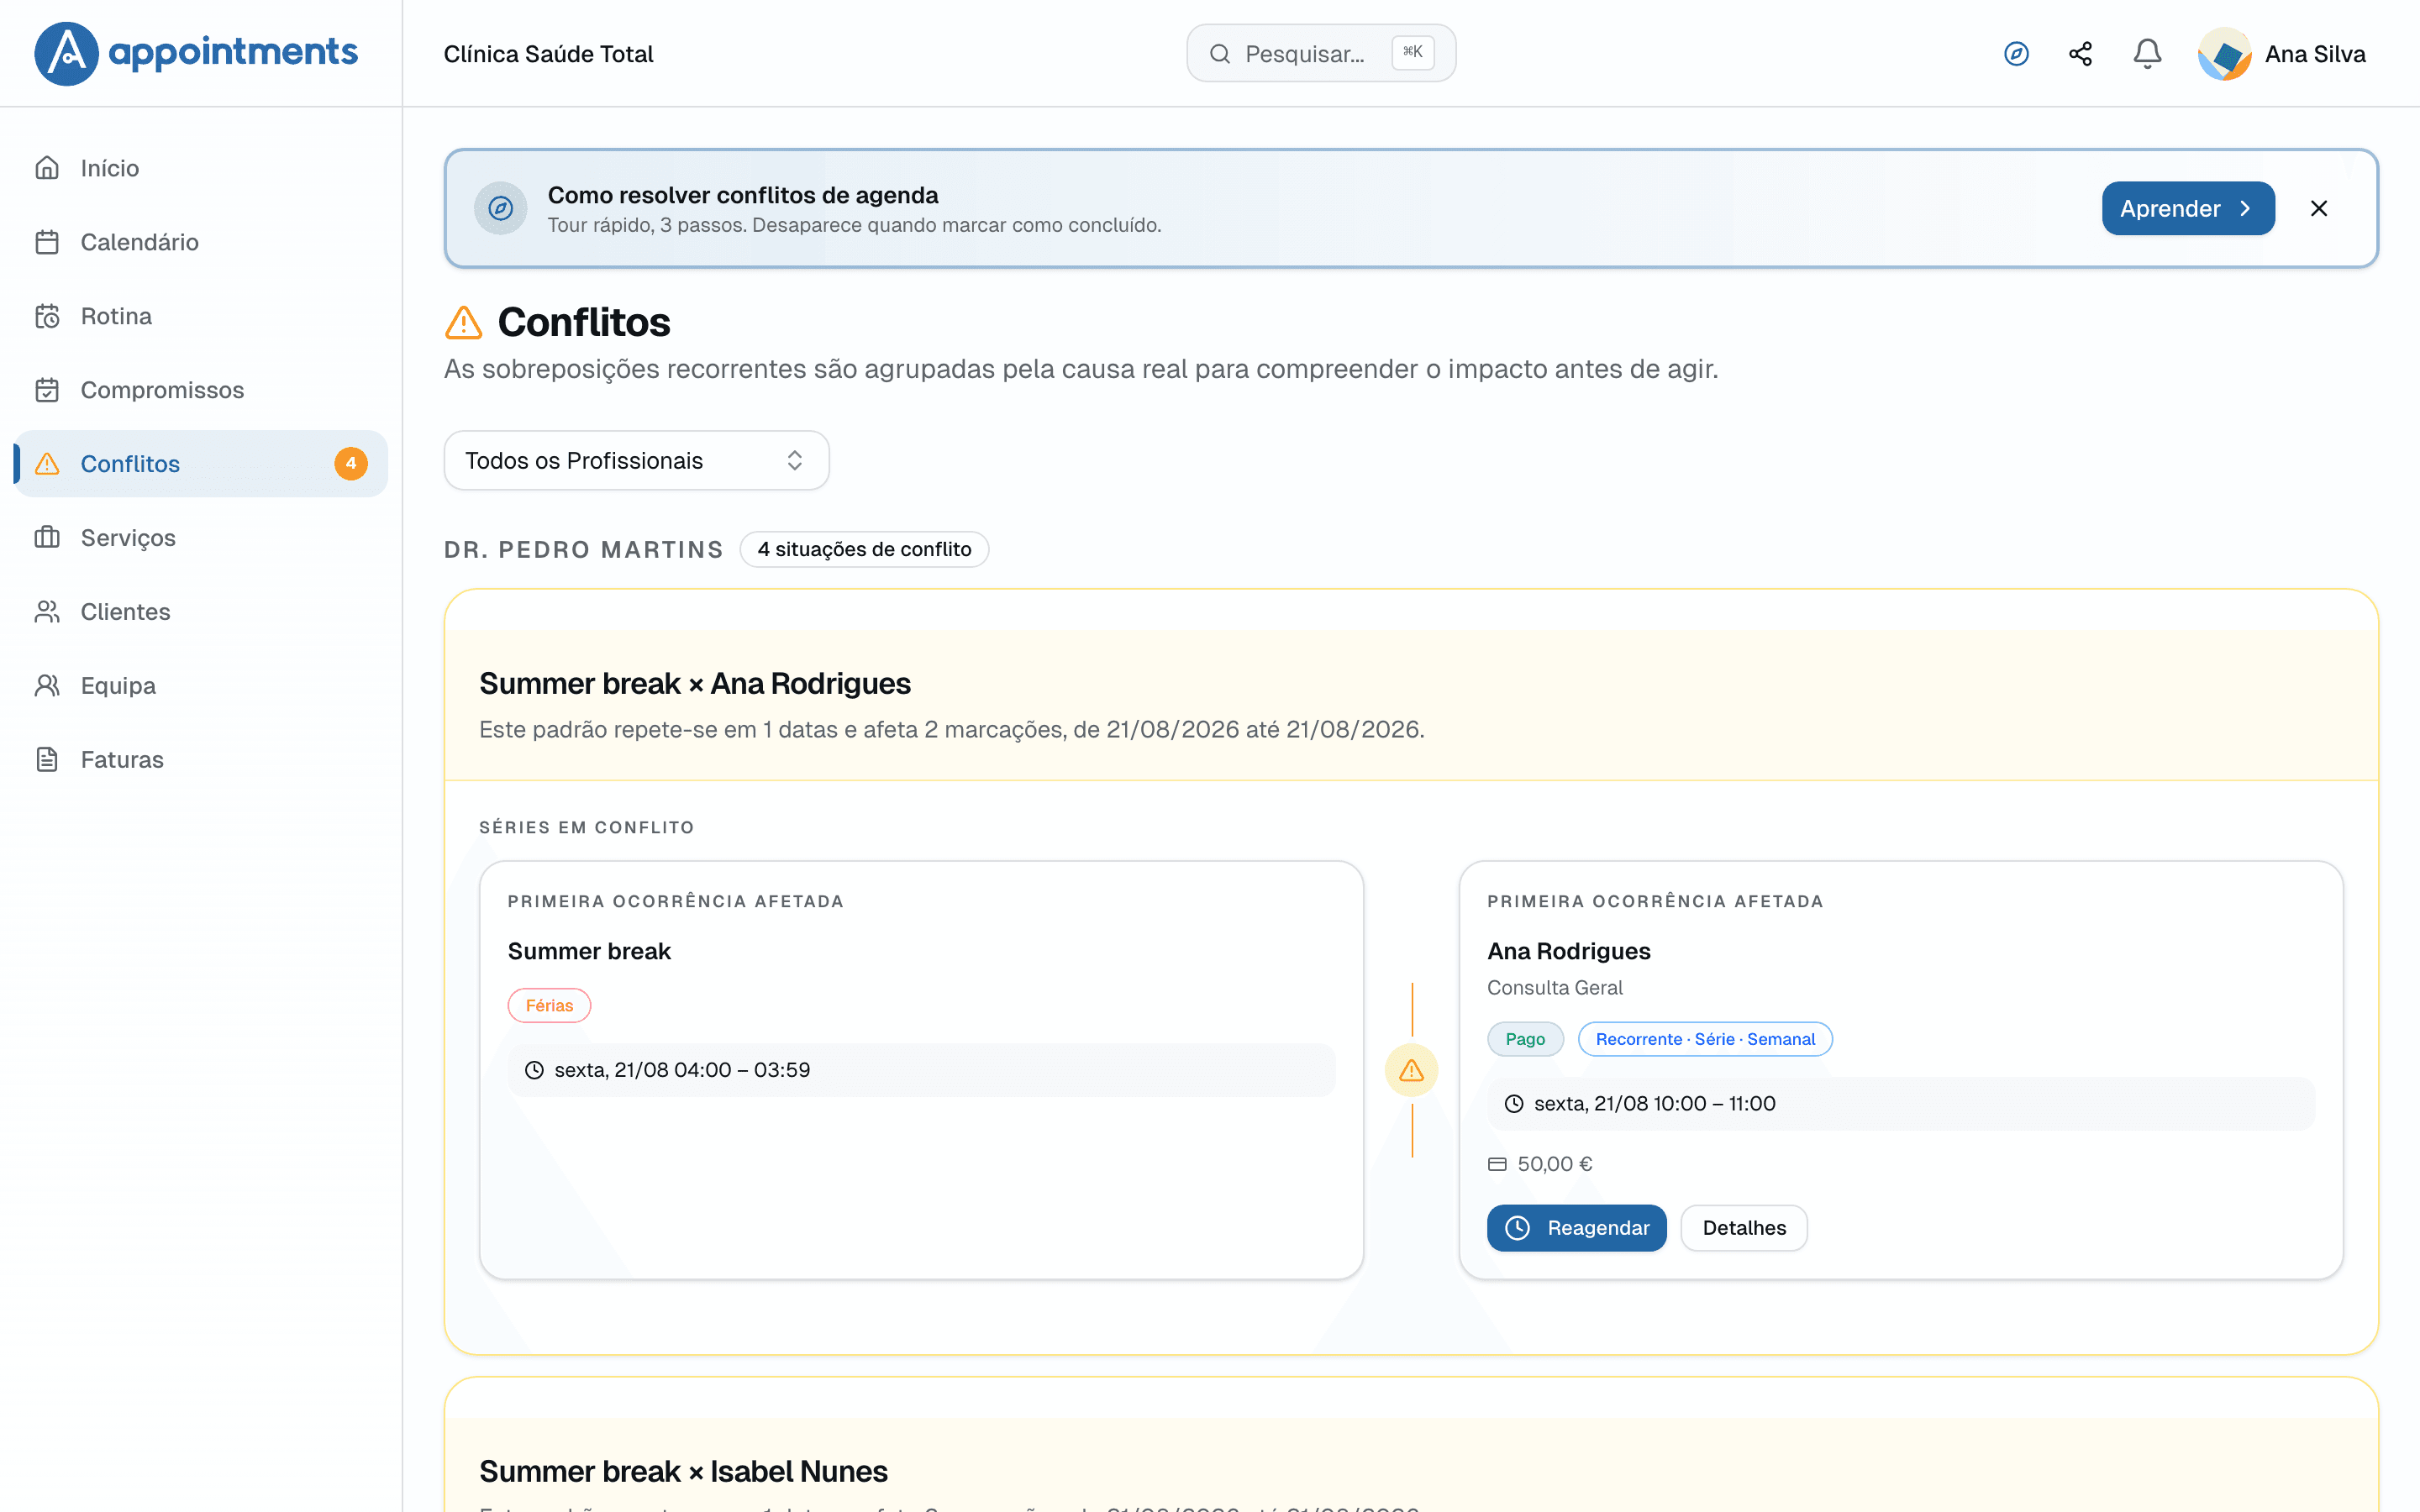The width and height of the screenshot is (2420, 1512).
Task: Click the share icon in header
Action: click(2081, 54)
